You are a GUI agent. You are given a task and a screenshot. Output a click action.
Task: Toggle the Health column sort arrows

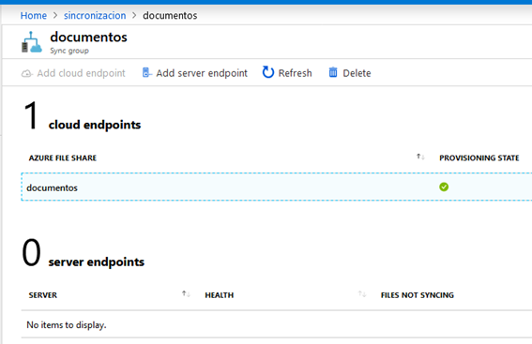tap(362, 293)
